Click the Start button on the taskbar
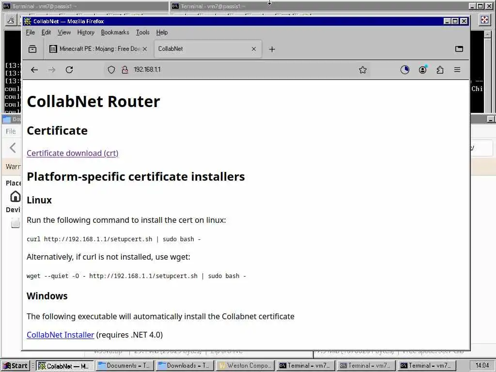 point(15,366)
